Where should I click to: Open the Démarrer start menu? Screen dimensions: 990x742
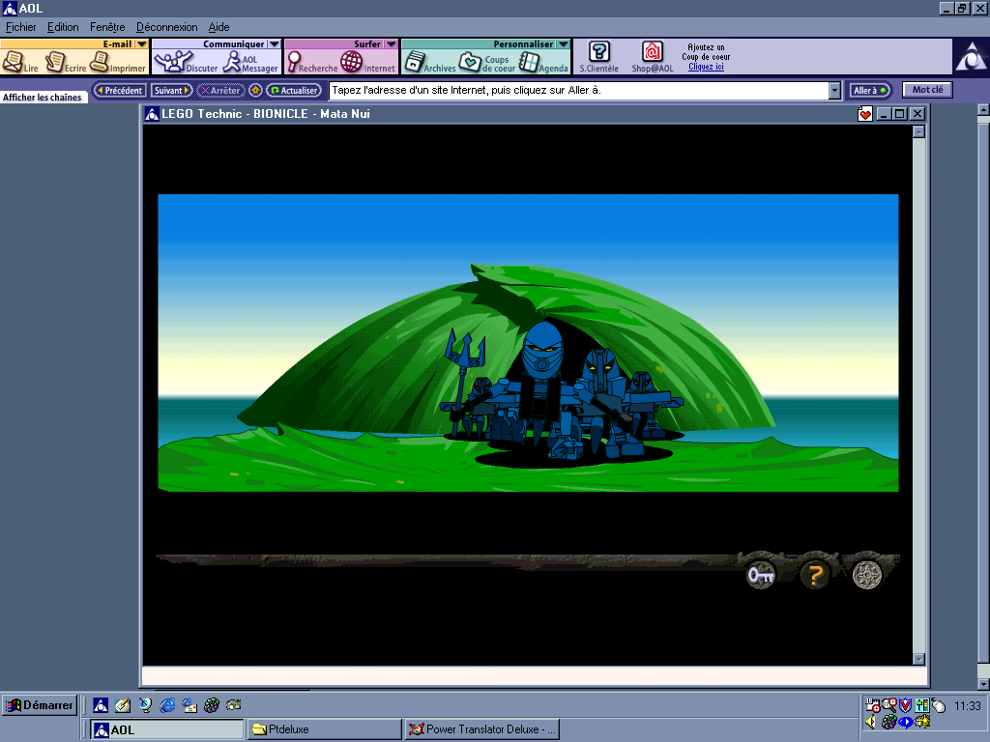pos(39,704)
